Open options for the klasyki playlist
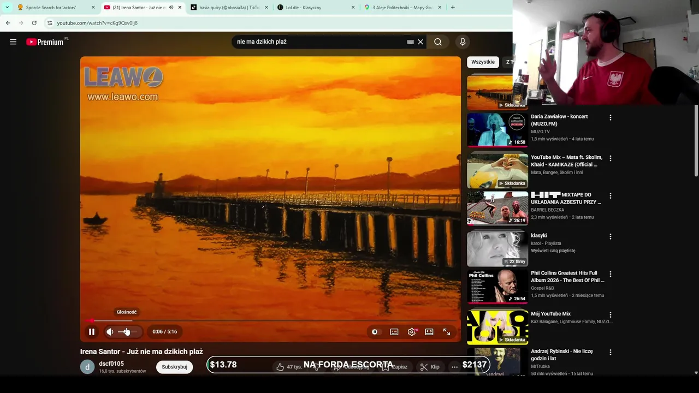The height and width of the screenshot is (393, 699). [610, 236]
